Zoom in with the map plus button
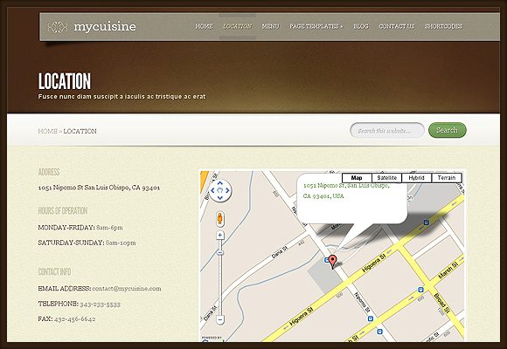Image resolution: width=507 pixels, height=349 pixels. (220, 235)
